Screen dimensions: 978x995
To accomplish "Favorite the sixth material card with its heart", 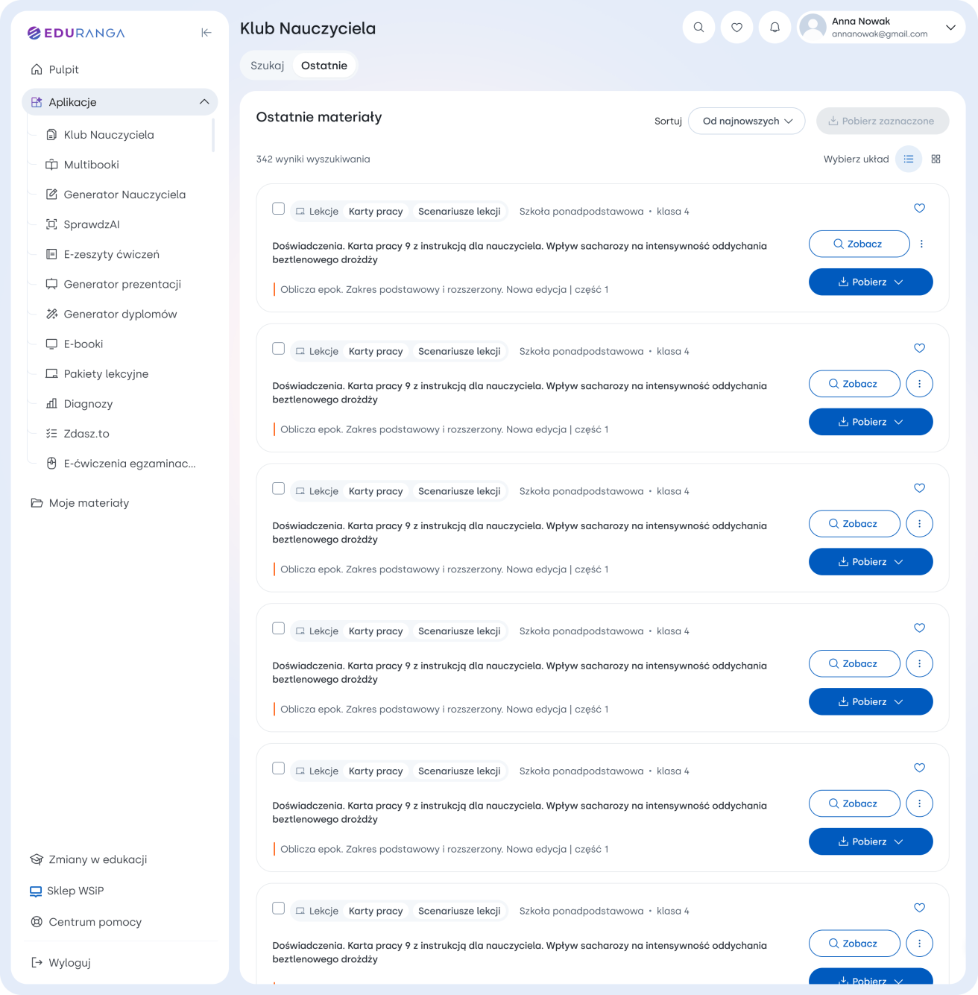I will pyautogui.click(x=919, y=908).
